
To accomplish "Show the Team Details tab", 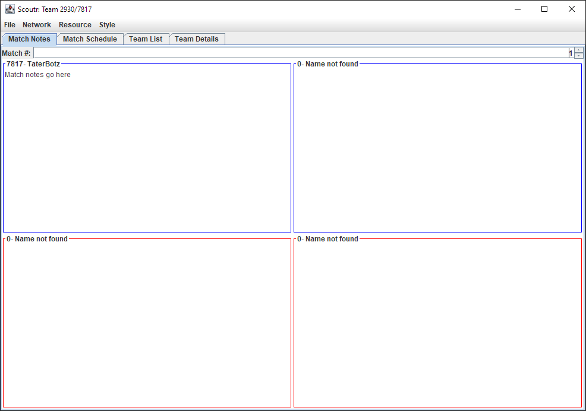I will click(196, 39).
